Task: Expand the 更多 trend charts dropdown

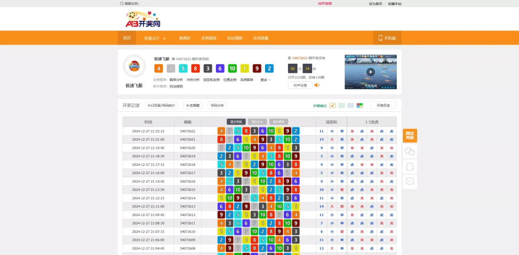Action: [266, 80]
